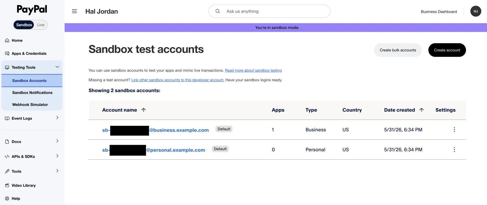This screenshot has width=487, height=205.
Task: Click the Apps & Credentials icon
Action: (7, 54)
